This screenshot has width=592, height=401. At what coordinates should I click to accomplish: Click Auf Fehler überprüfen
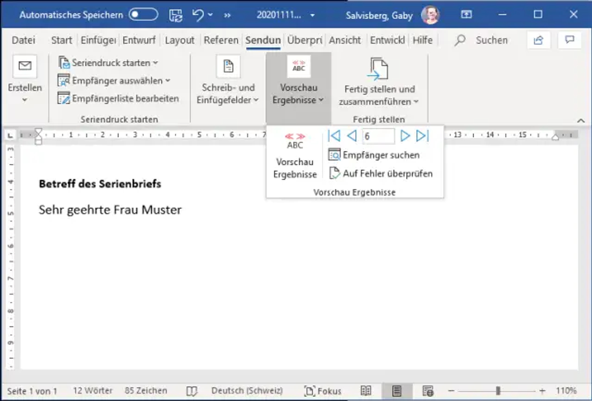pyautogui.click(x=381, y=174)
